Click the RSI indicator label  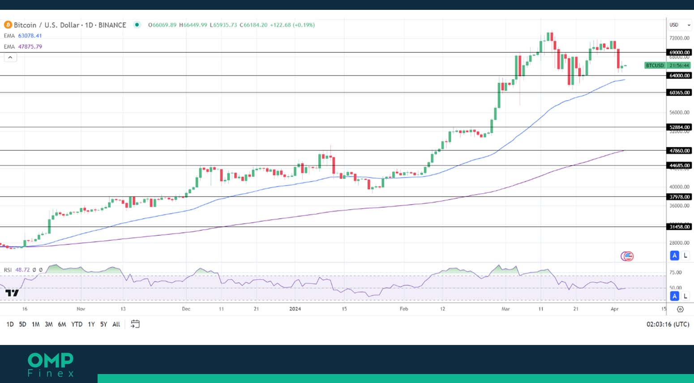8,270
